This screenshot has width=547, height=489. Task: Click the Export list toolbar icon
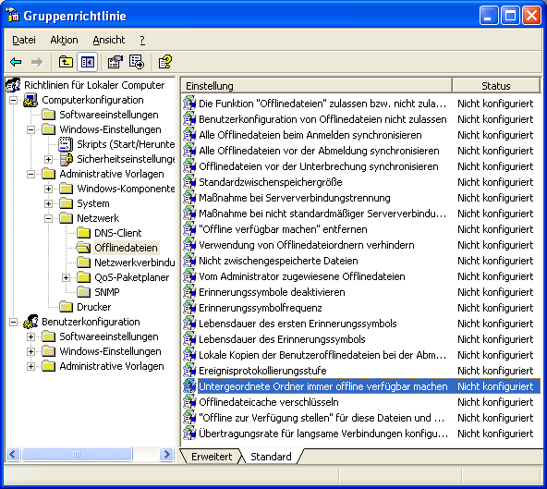137,62
